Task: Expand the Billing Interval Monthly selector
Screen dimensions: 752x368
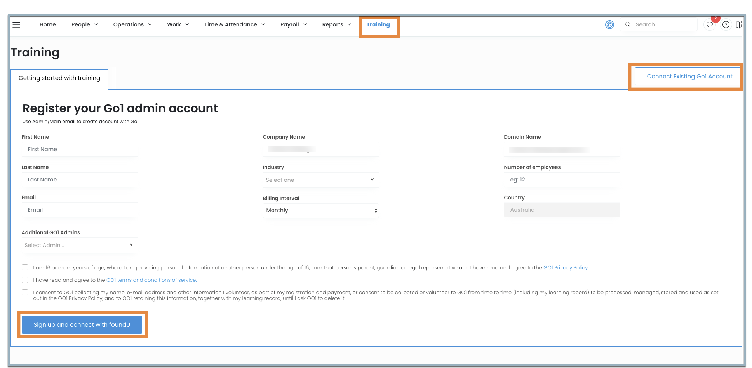Action: pos(320,210)
